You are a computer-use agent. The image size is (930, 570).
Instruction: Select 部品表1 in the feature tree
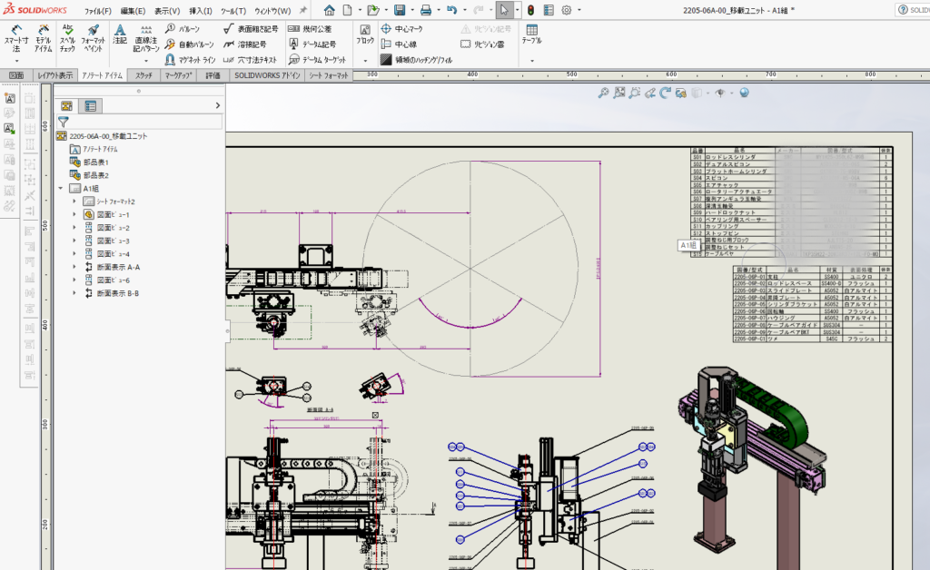95,162
